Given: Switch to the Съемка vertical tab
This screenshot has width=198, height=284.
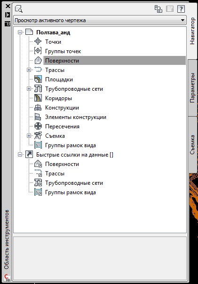Looking at the screenshot, I should click(x=192, y=144).
